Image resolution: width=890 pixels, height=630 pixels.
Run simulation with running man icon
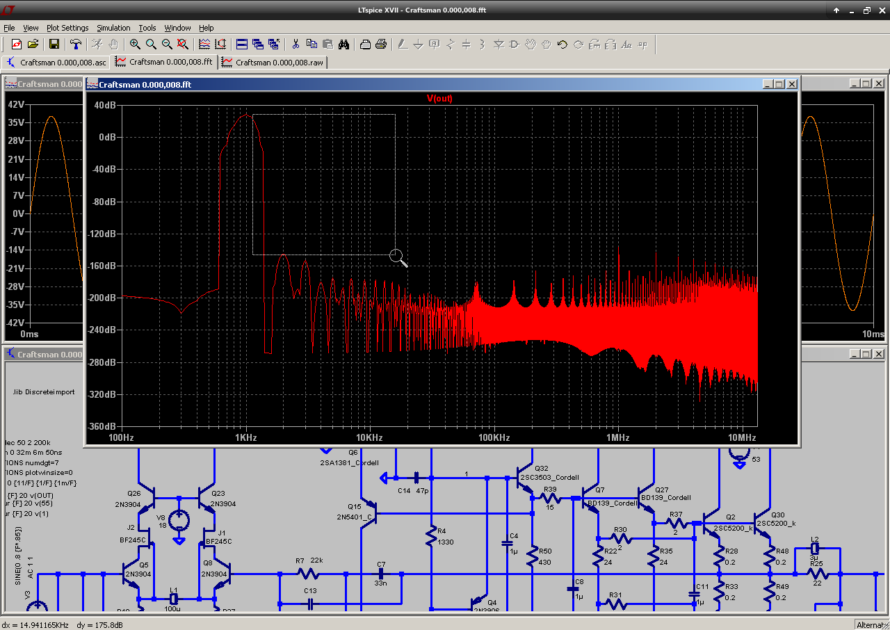(x=97, y=45)
